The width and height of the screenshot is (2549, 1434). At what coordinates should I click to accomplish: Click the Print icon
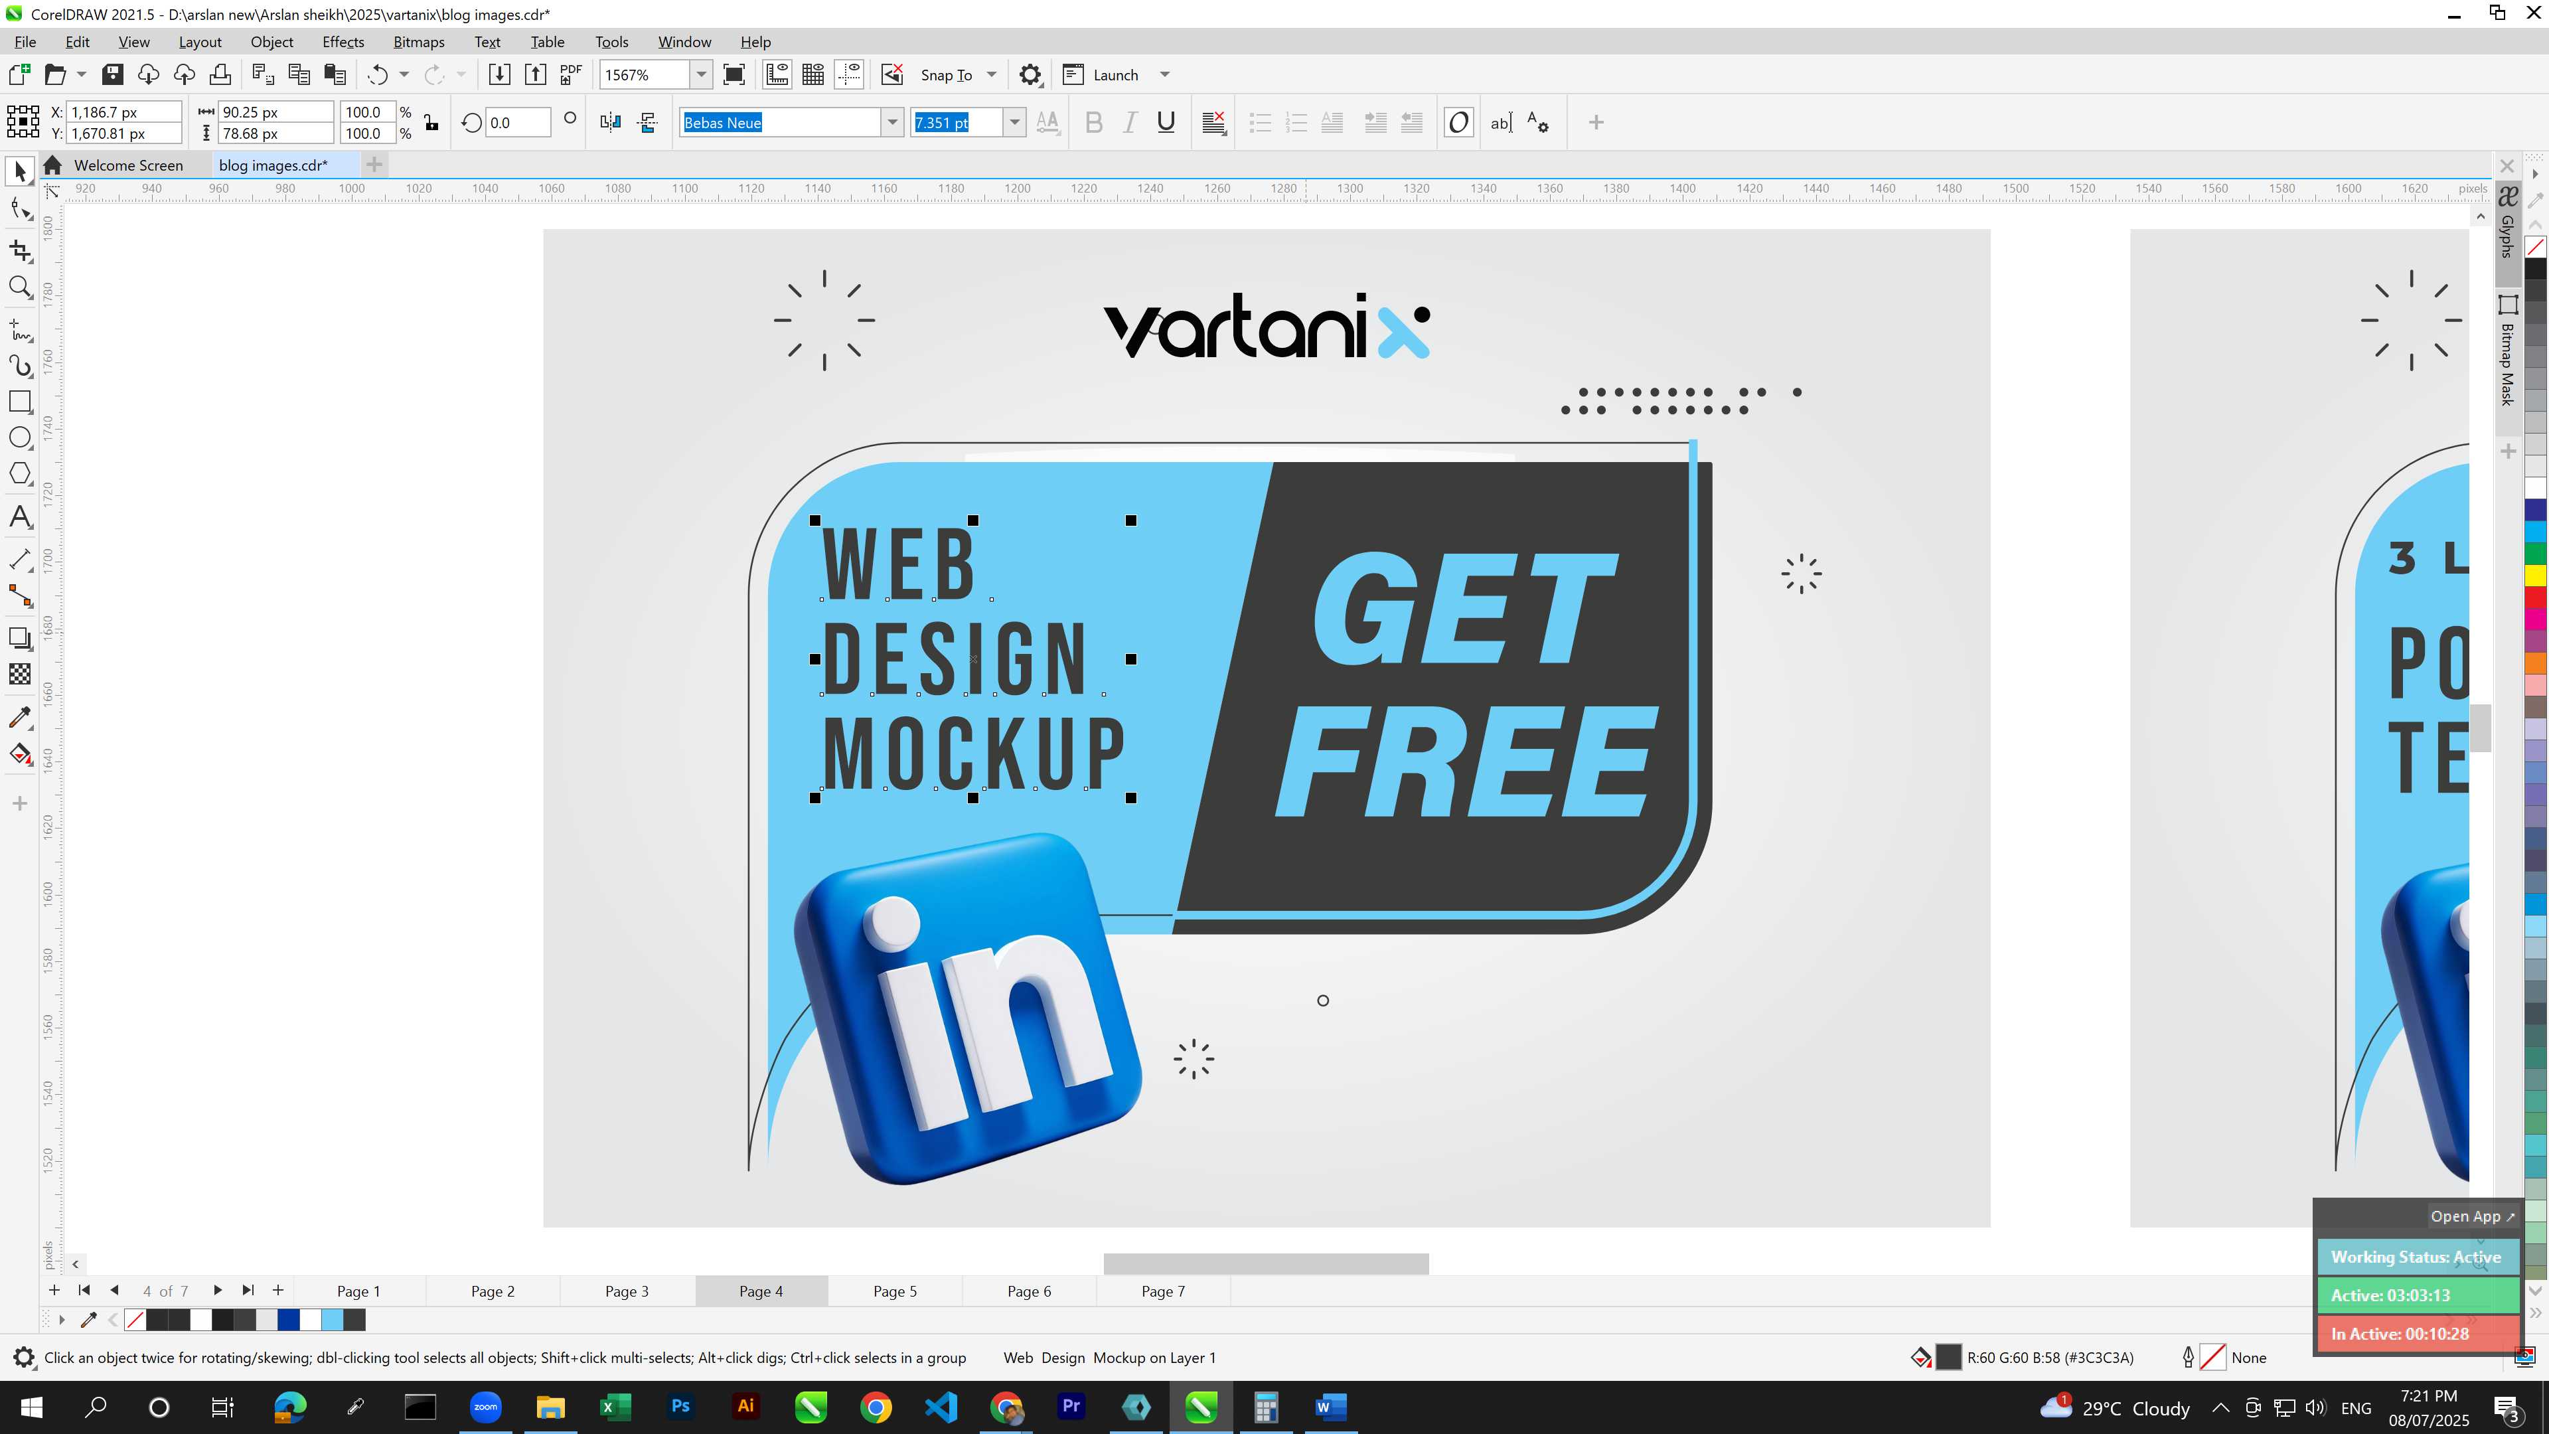[x=220, y=74]
